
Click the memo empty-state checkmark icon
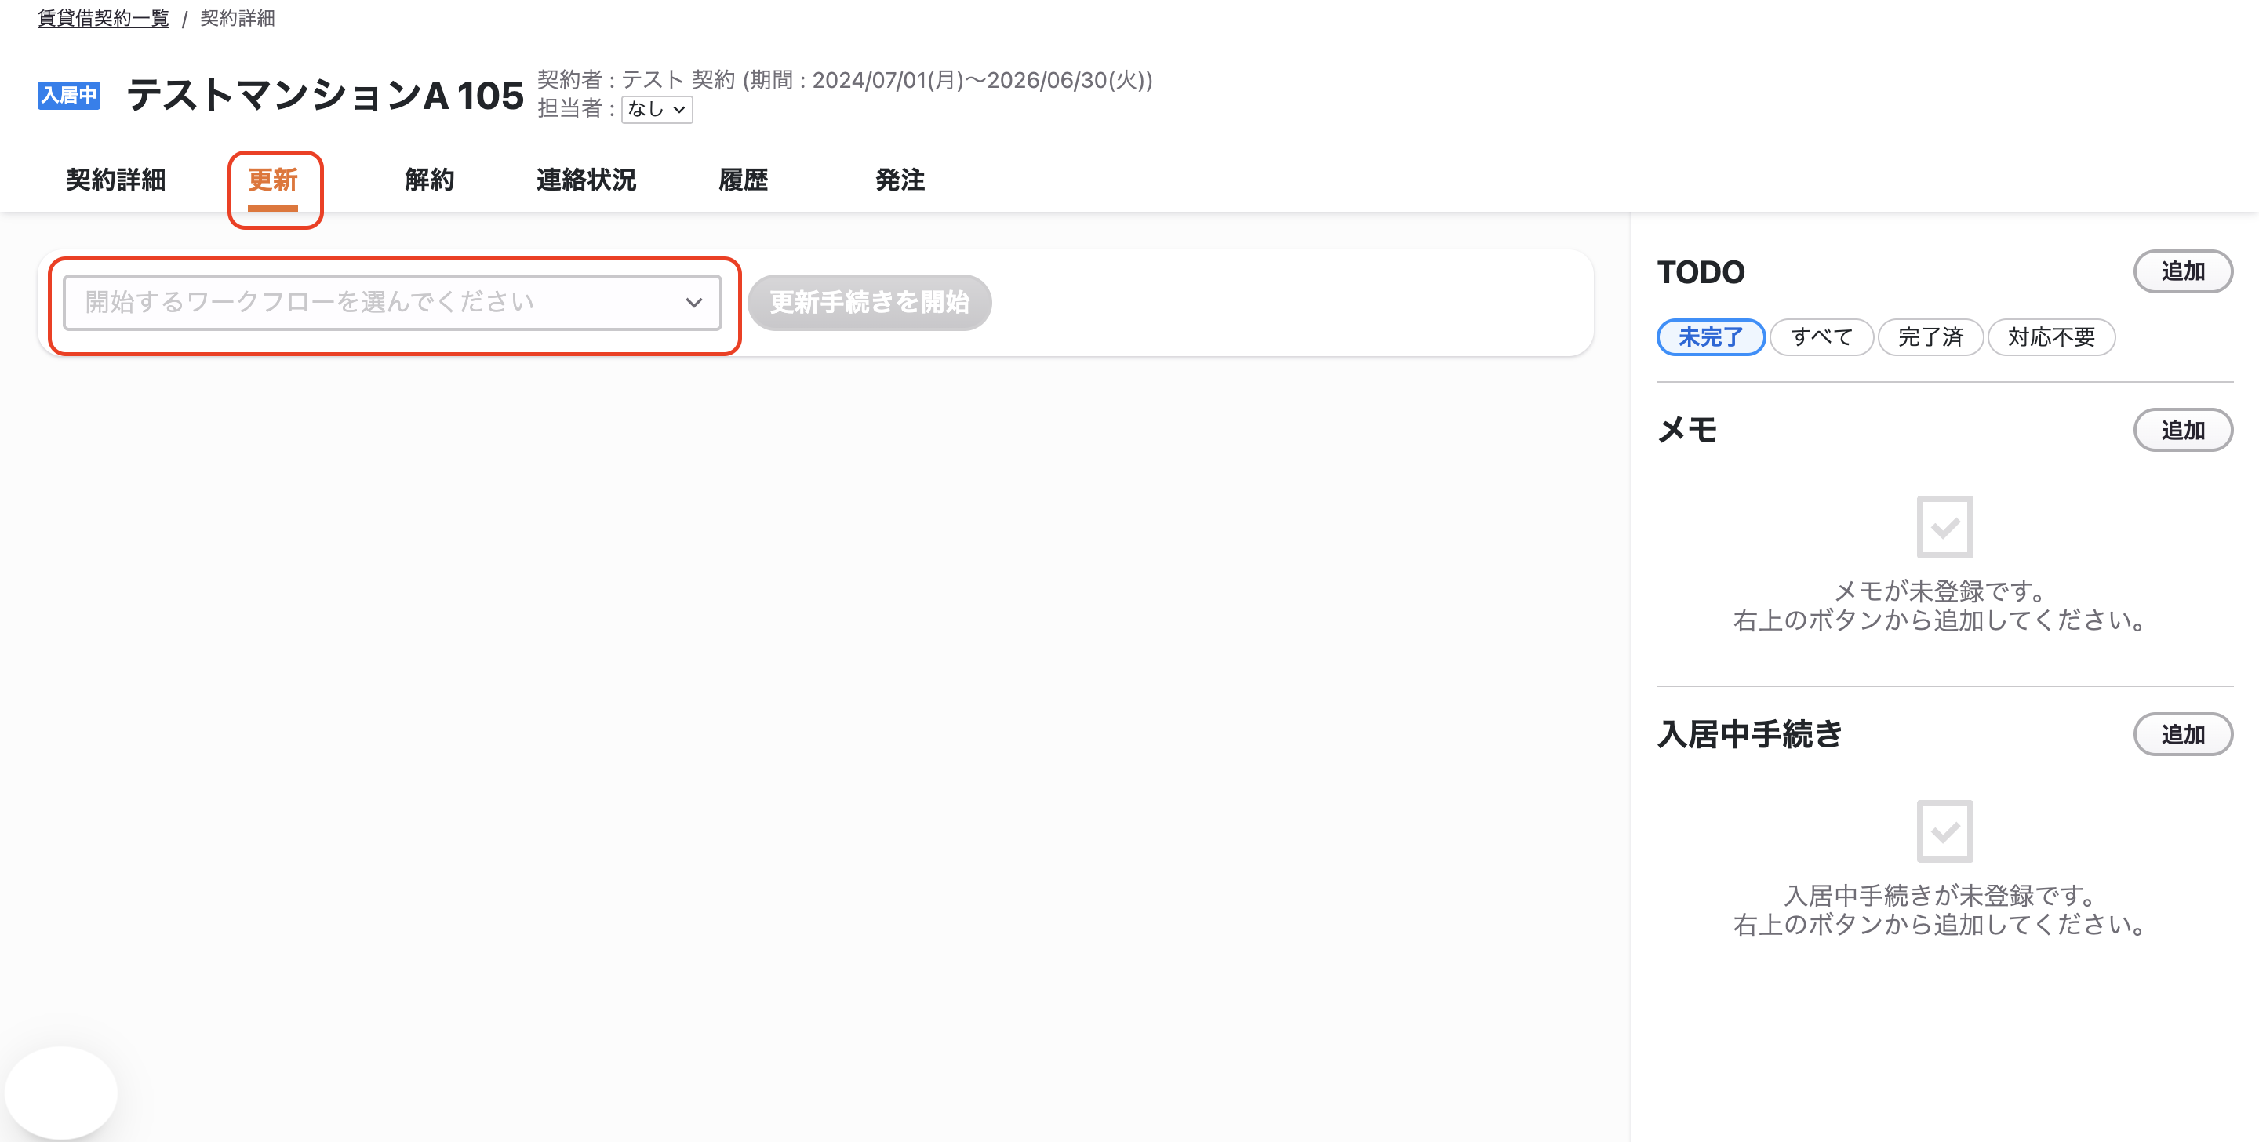point(1944,526)
